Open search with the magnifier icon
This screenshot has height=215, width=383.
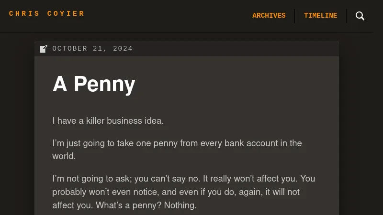(360, 16)
